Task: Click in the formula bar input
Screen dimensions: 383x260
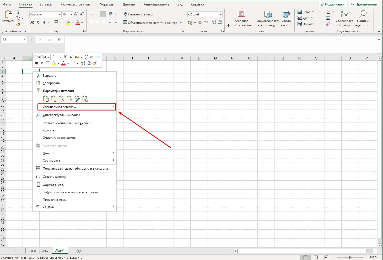Action: point(221,45)
